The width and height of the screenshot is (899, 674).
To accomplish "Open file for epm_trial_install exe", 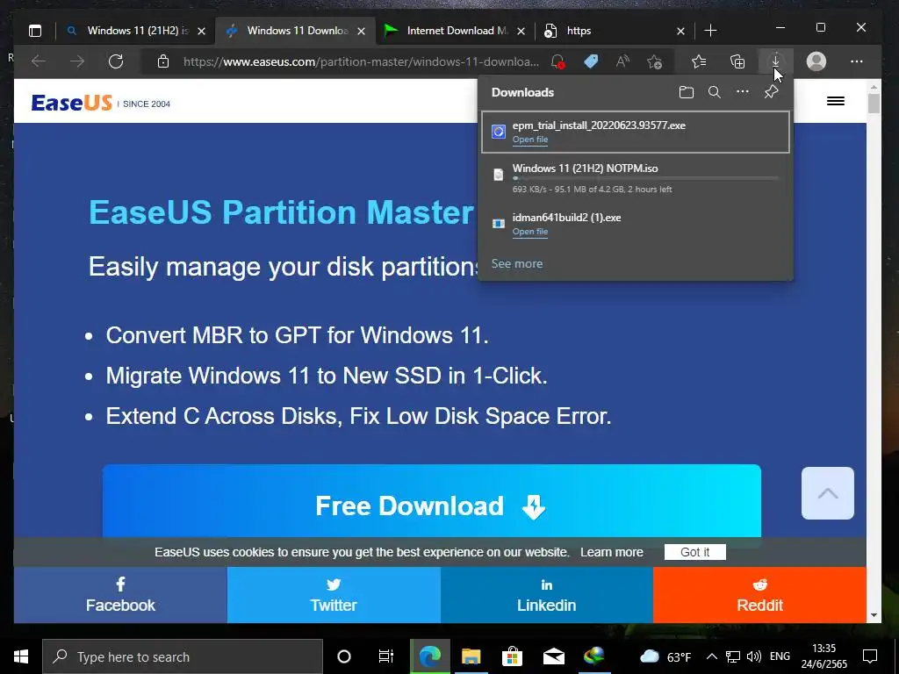I will [x=530, y=140].
